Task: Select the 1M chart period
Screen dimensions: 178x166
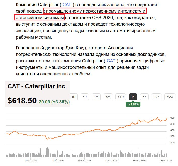Action: pos(96,97)
